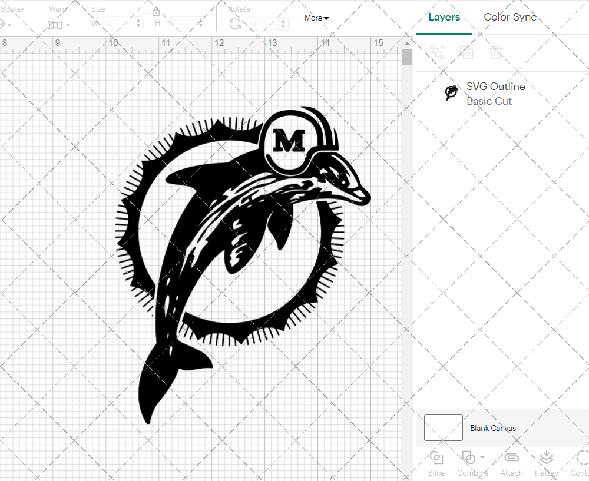
Task: Click the Duplicate layer icon
Action: tap(466, 52)
